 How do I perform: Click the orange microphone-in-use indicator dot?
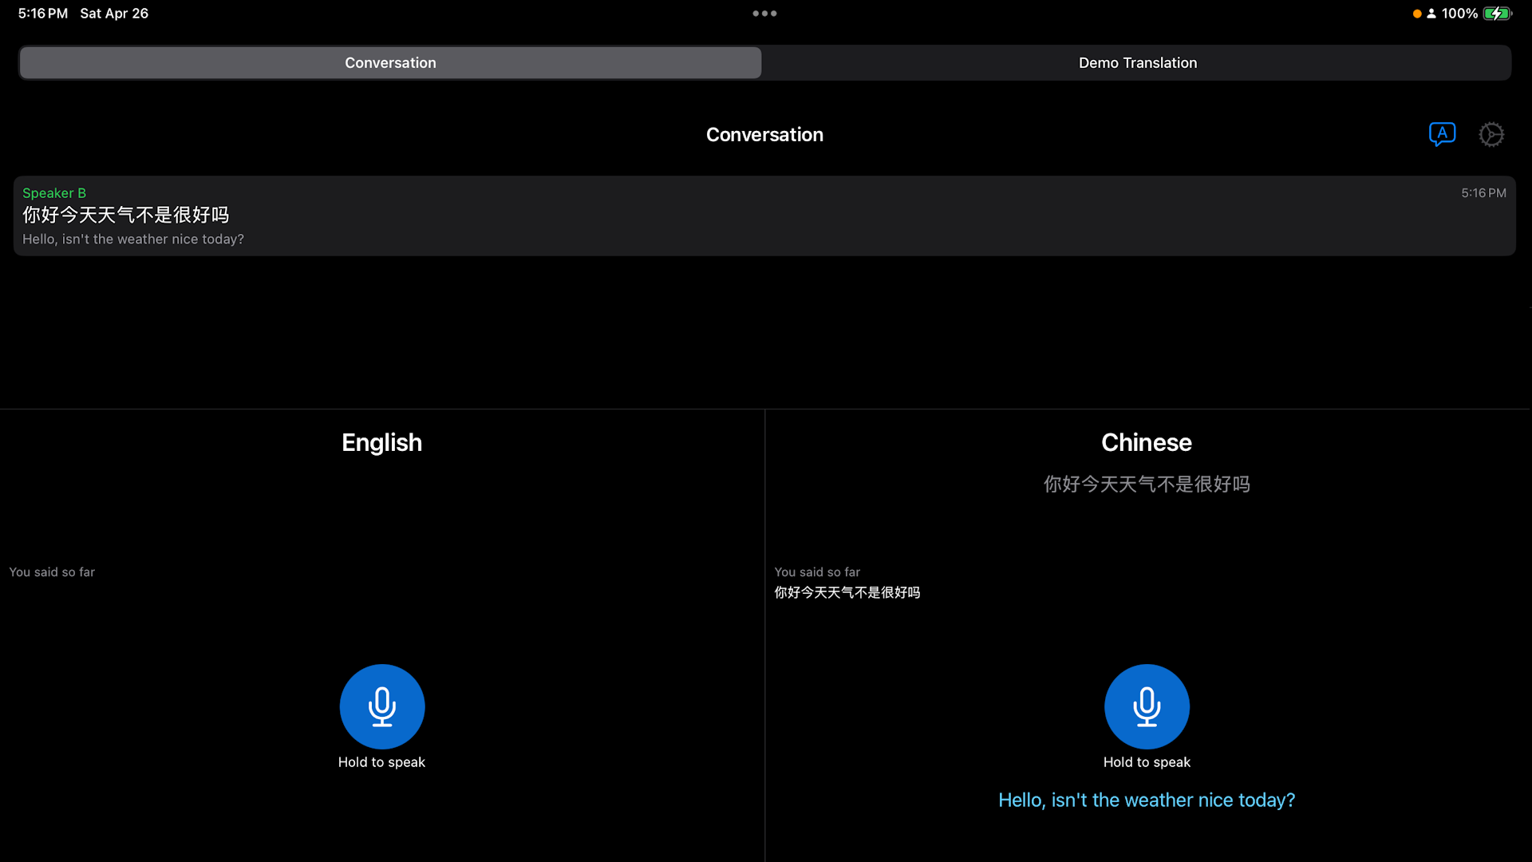click(1417, 14)
